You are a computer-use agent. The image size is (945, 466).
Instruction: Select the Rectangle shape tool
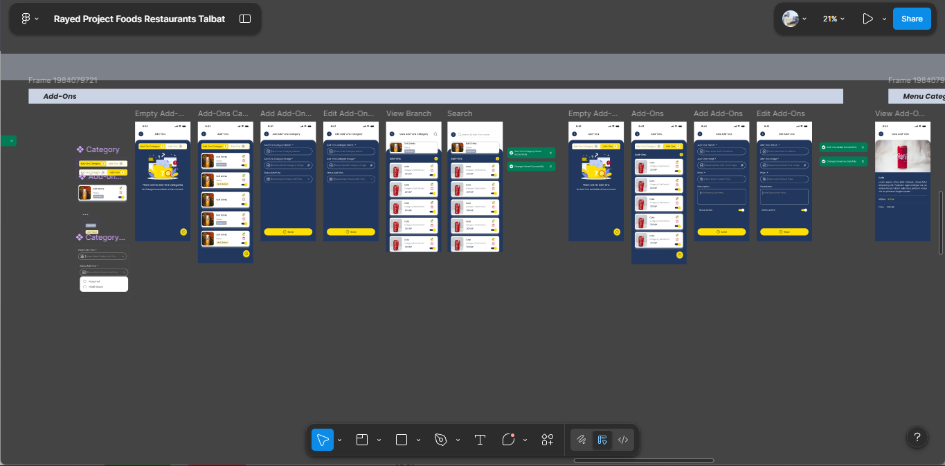tap(402, 440)
